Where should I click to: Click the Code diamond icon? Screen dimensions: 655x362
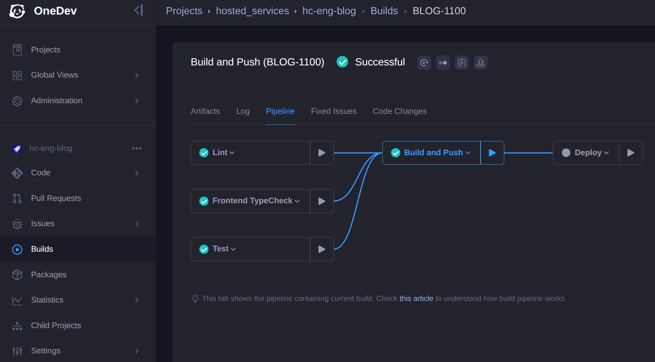pyautogui.click(x=17, y=173)
